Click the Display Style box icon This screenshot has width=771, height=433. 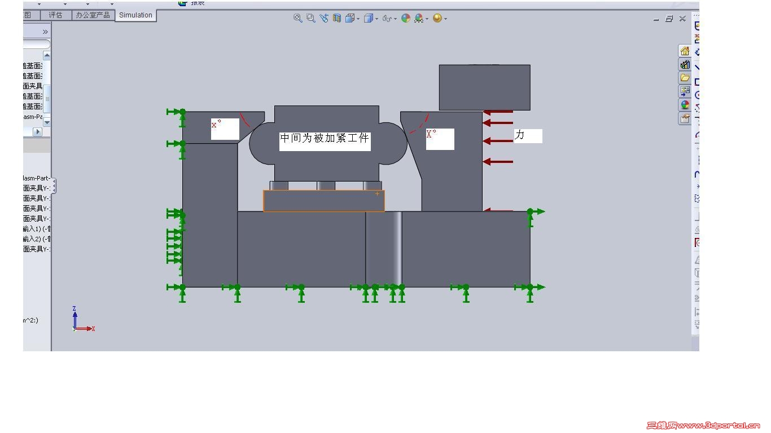click(x=368, y=18)
